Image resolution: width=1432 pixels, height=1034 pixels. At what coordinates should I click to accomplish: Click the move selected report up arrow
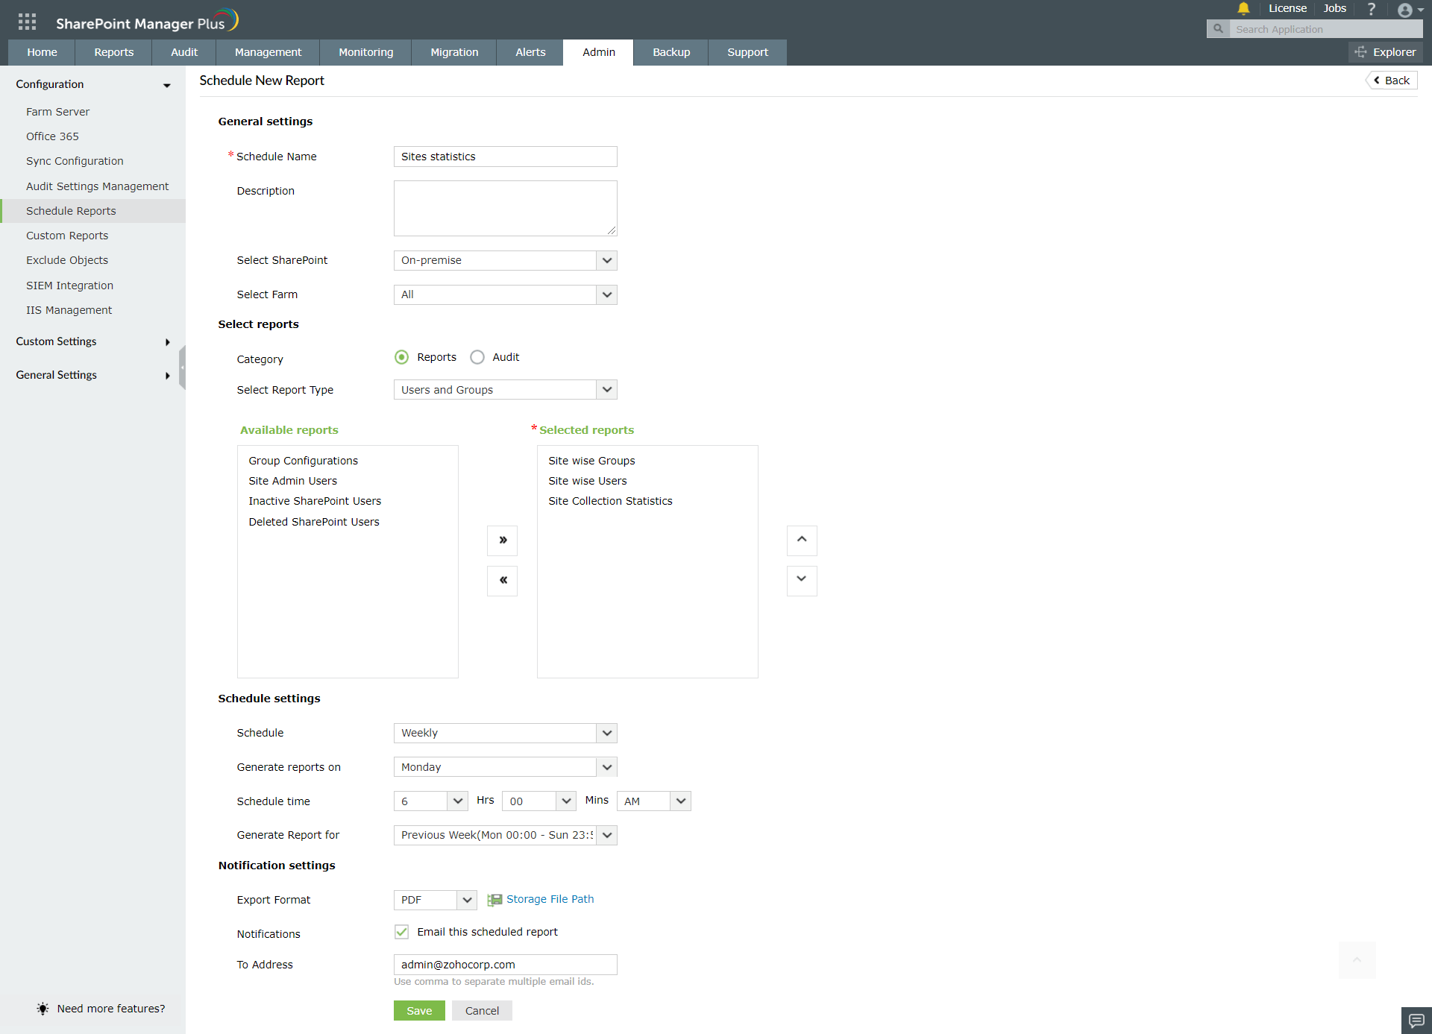point(802,540)
